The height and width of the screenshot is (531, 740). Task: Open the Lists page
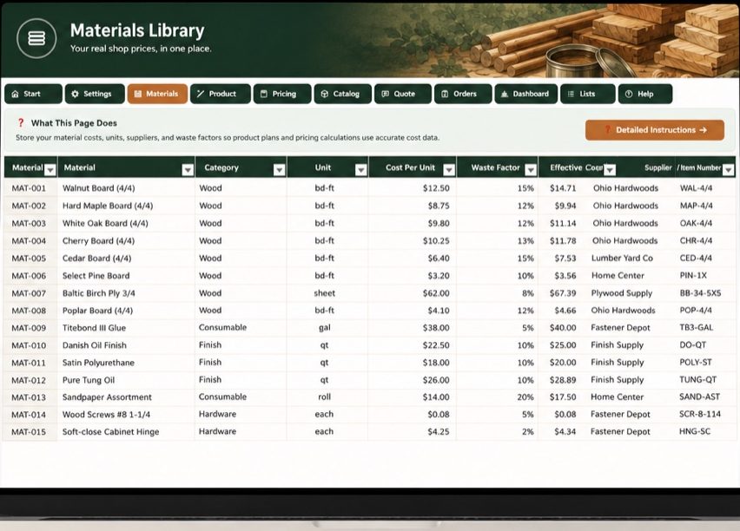[x=588, y=94]
